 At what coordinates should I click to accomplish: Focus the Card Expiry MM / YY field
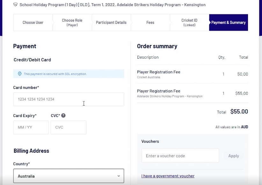[x=31, y=127]
